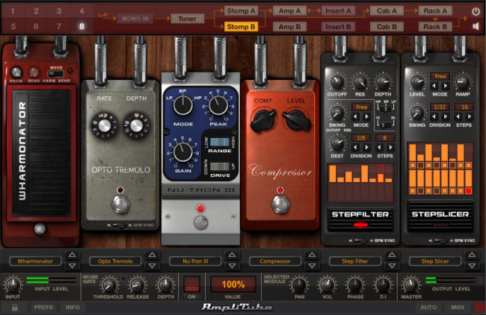The image size is (486, 315).
Task: Step Filter STEPS left arrow
Action: coord(379,147)
